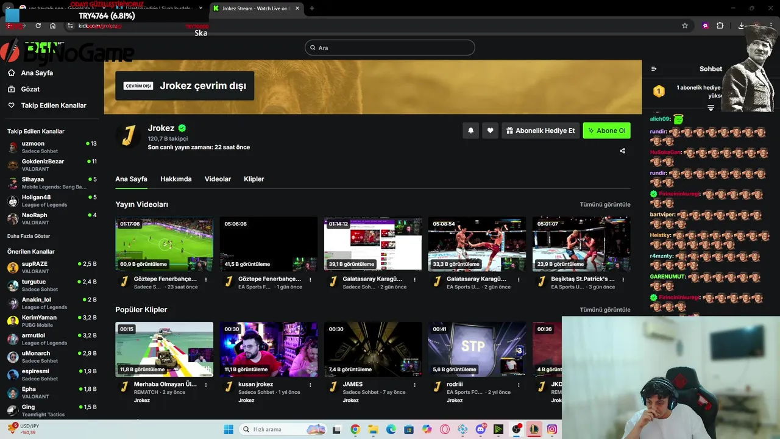Share the Jrokez channel
This screenshot has width=780, height=439.
tap(622, 151)
